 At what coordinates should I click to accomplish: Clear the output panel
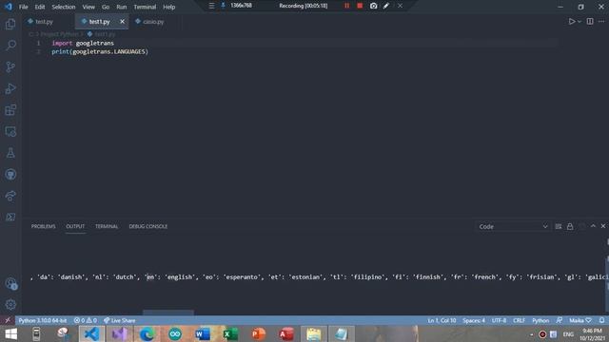click(x=559, y=226)
